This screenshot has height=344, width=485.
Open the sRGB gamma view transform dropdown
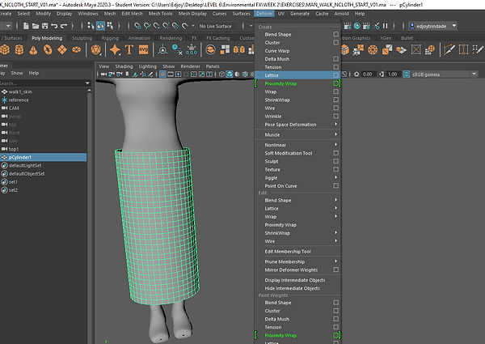coord(474,74)
